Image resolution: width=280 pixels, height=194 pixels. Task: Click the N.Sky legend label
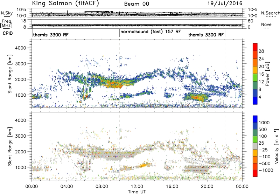coord(7,13)
